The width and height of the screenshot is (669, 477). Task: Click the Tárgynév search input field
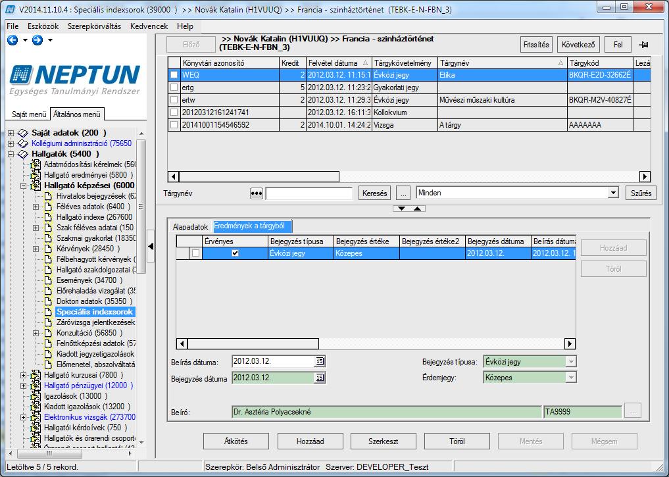(309, 193)
